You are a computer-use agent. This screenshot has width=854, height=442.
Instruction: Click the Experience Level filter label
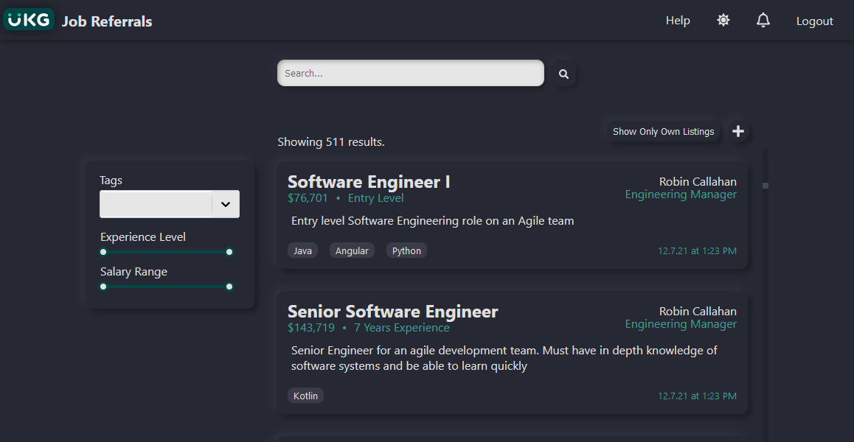coord(142,237)
